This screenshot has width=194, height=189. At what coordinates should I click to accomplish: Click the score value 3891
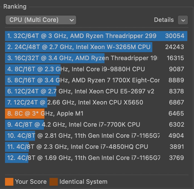tap(177, 147)
